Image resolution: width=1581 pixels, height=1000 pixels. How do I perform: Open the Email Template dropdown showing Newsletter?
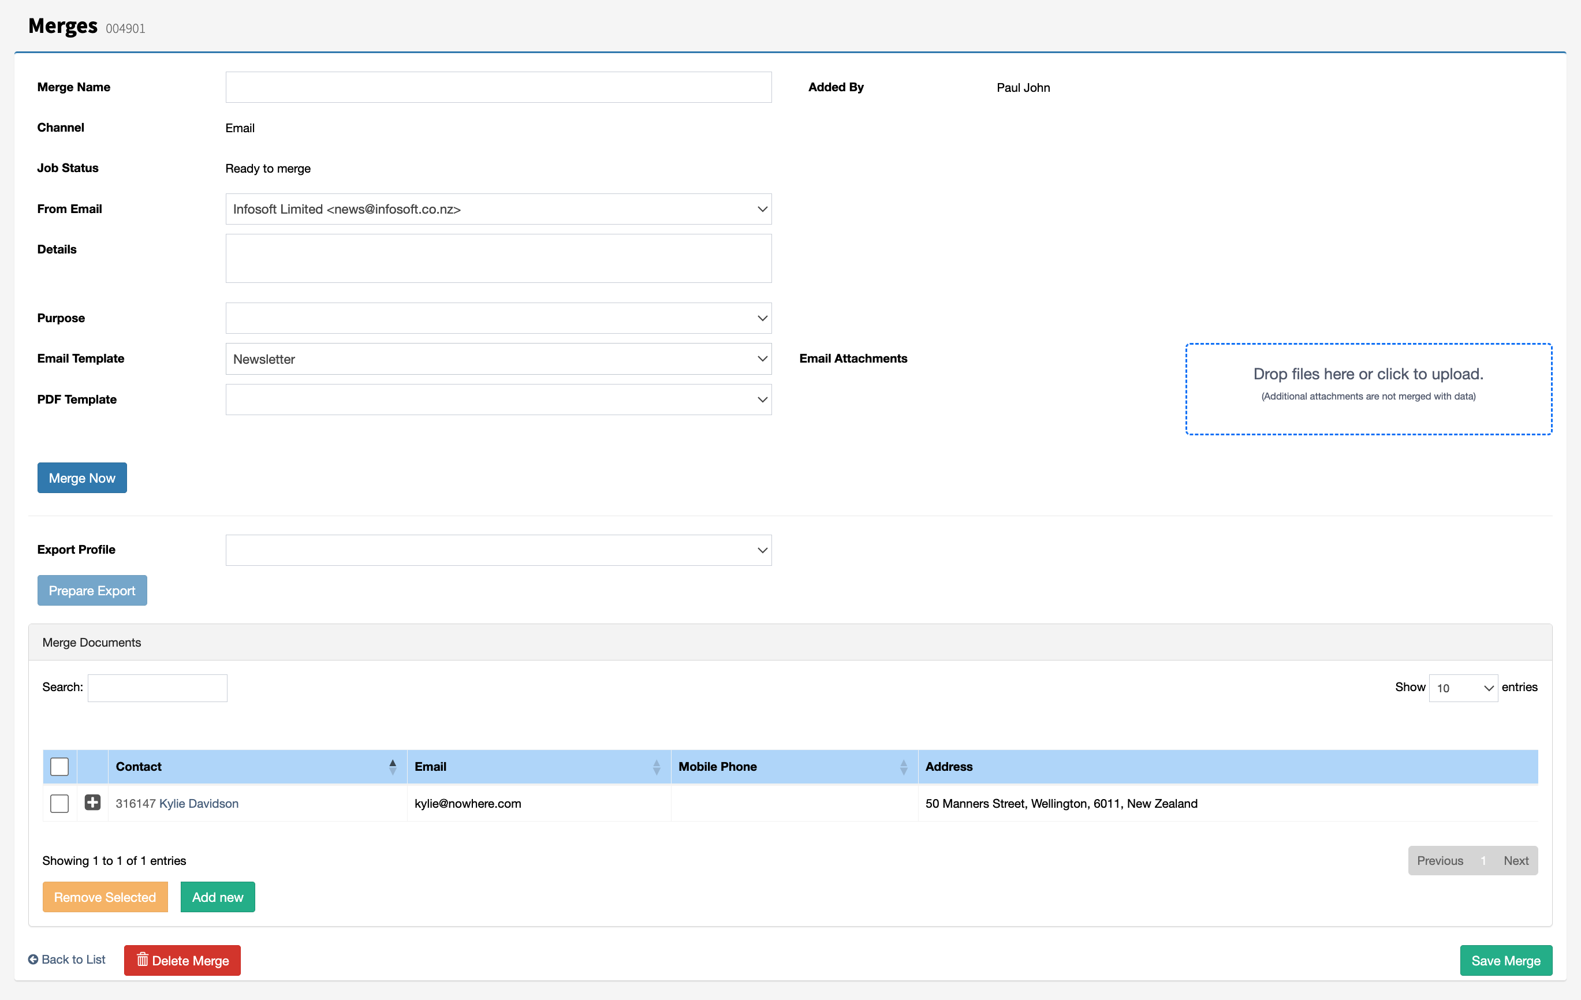coord(498,359)
